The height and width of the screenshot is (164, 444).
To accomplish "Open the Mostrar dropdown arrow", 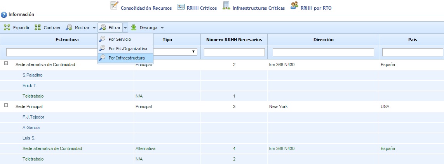I will [94, 28].
